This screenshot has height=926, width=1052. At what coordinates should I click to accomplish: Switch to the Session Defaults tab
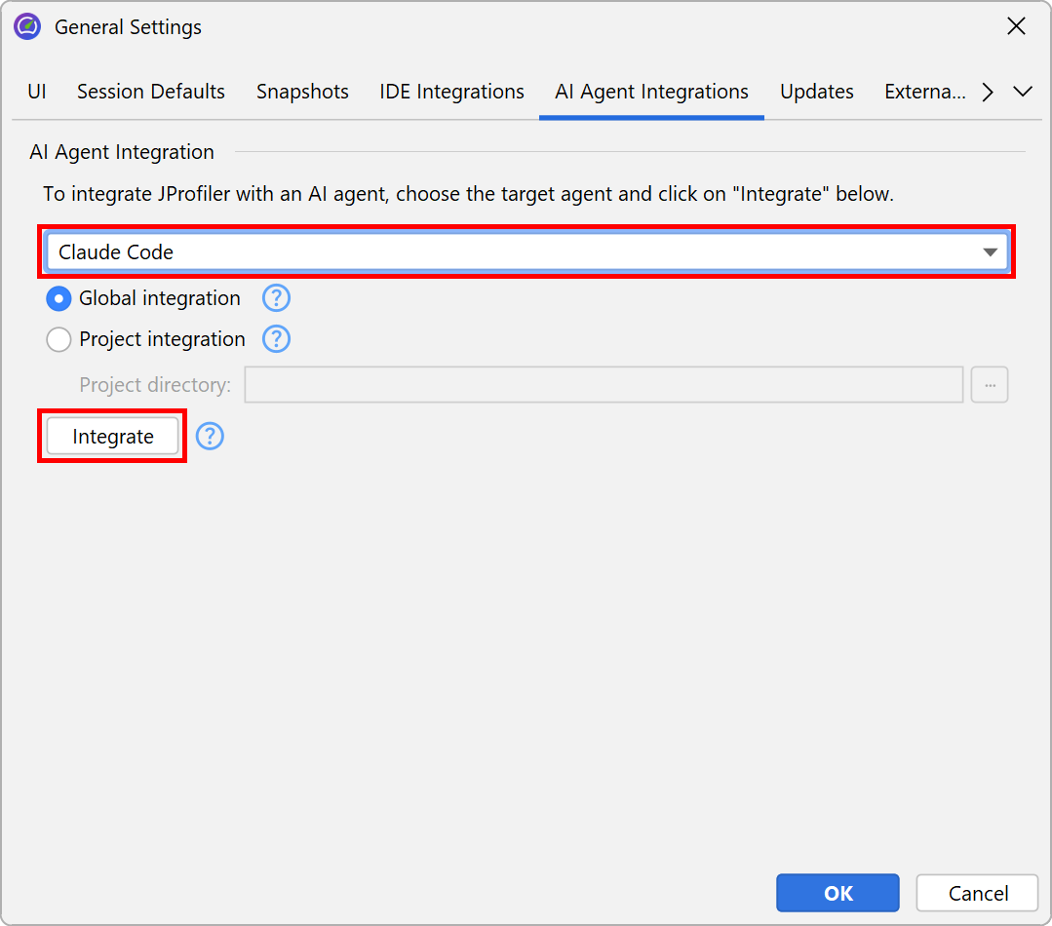[x=151, y=92]
